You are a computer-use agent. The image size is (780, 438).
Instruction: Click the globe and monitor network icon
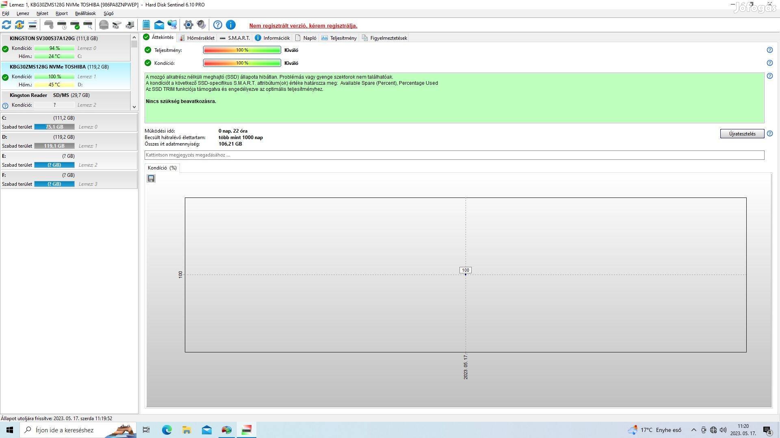coord(172,25)
